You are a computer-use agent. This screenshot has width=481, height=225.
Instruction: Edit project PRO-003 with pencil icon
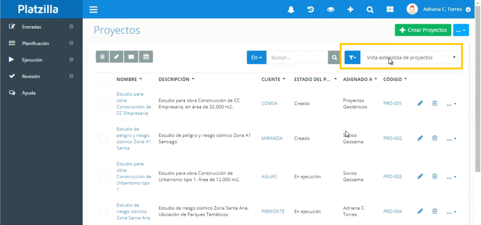click(420, 176)
